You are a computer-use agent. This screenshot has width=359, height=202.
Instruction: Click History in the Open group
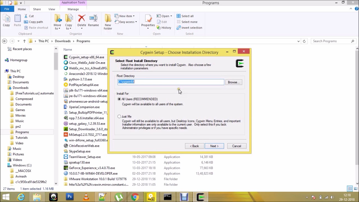pyautogui.click(x=164, y=27)
